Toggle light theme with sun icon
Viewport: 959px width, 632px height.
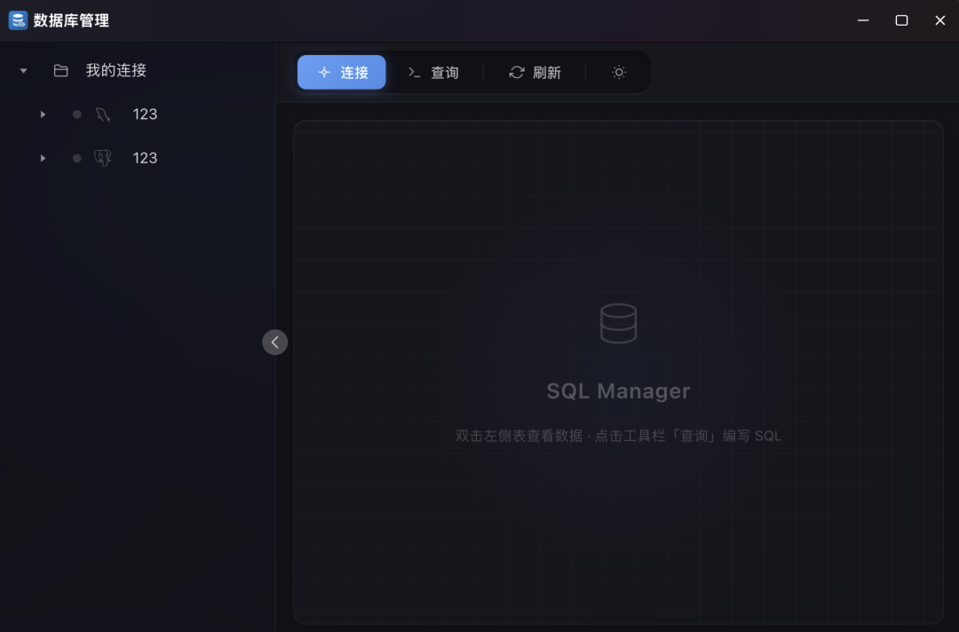(x=619, y=72)
